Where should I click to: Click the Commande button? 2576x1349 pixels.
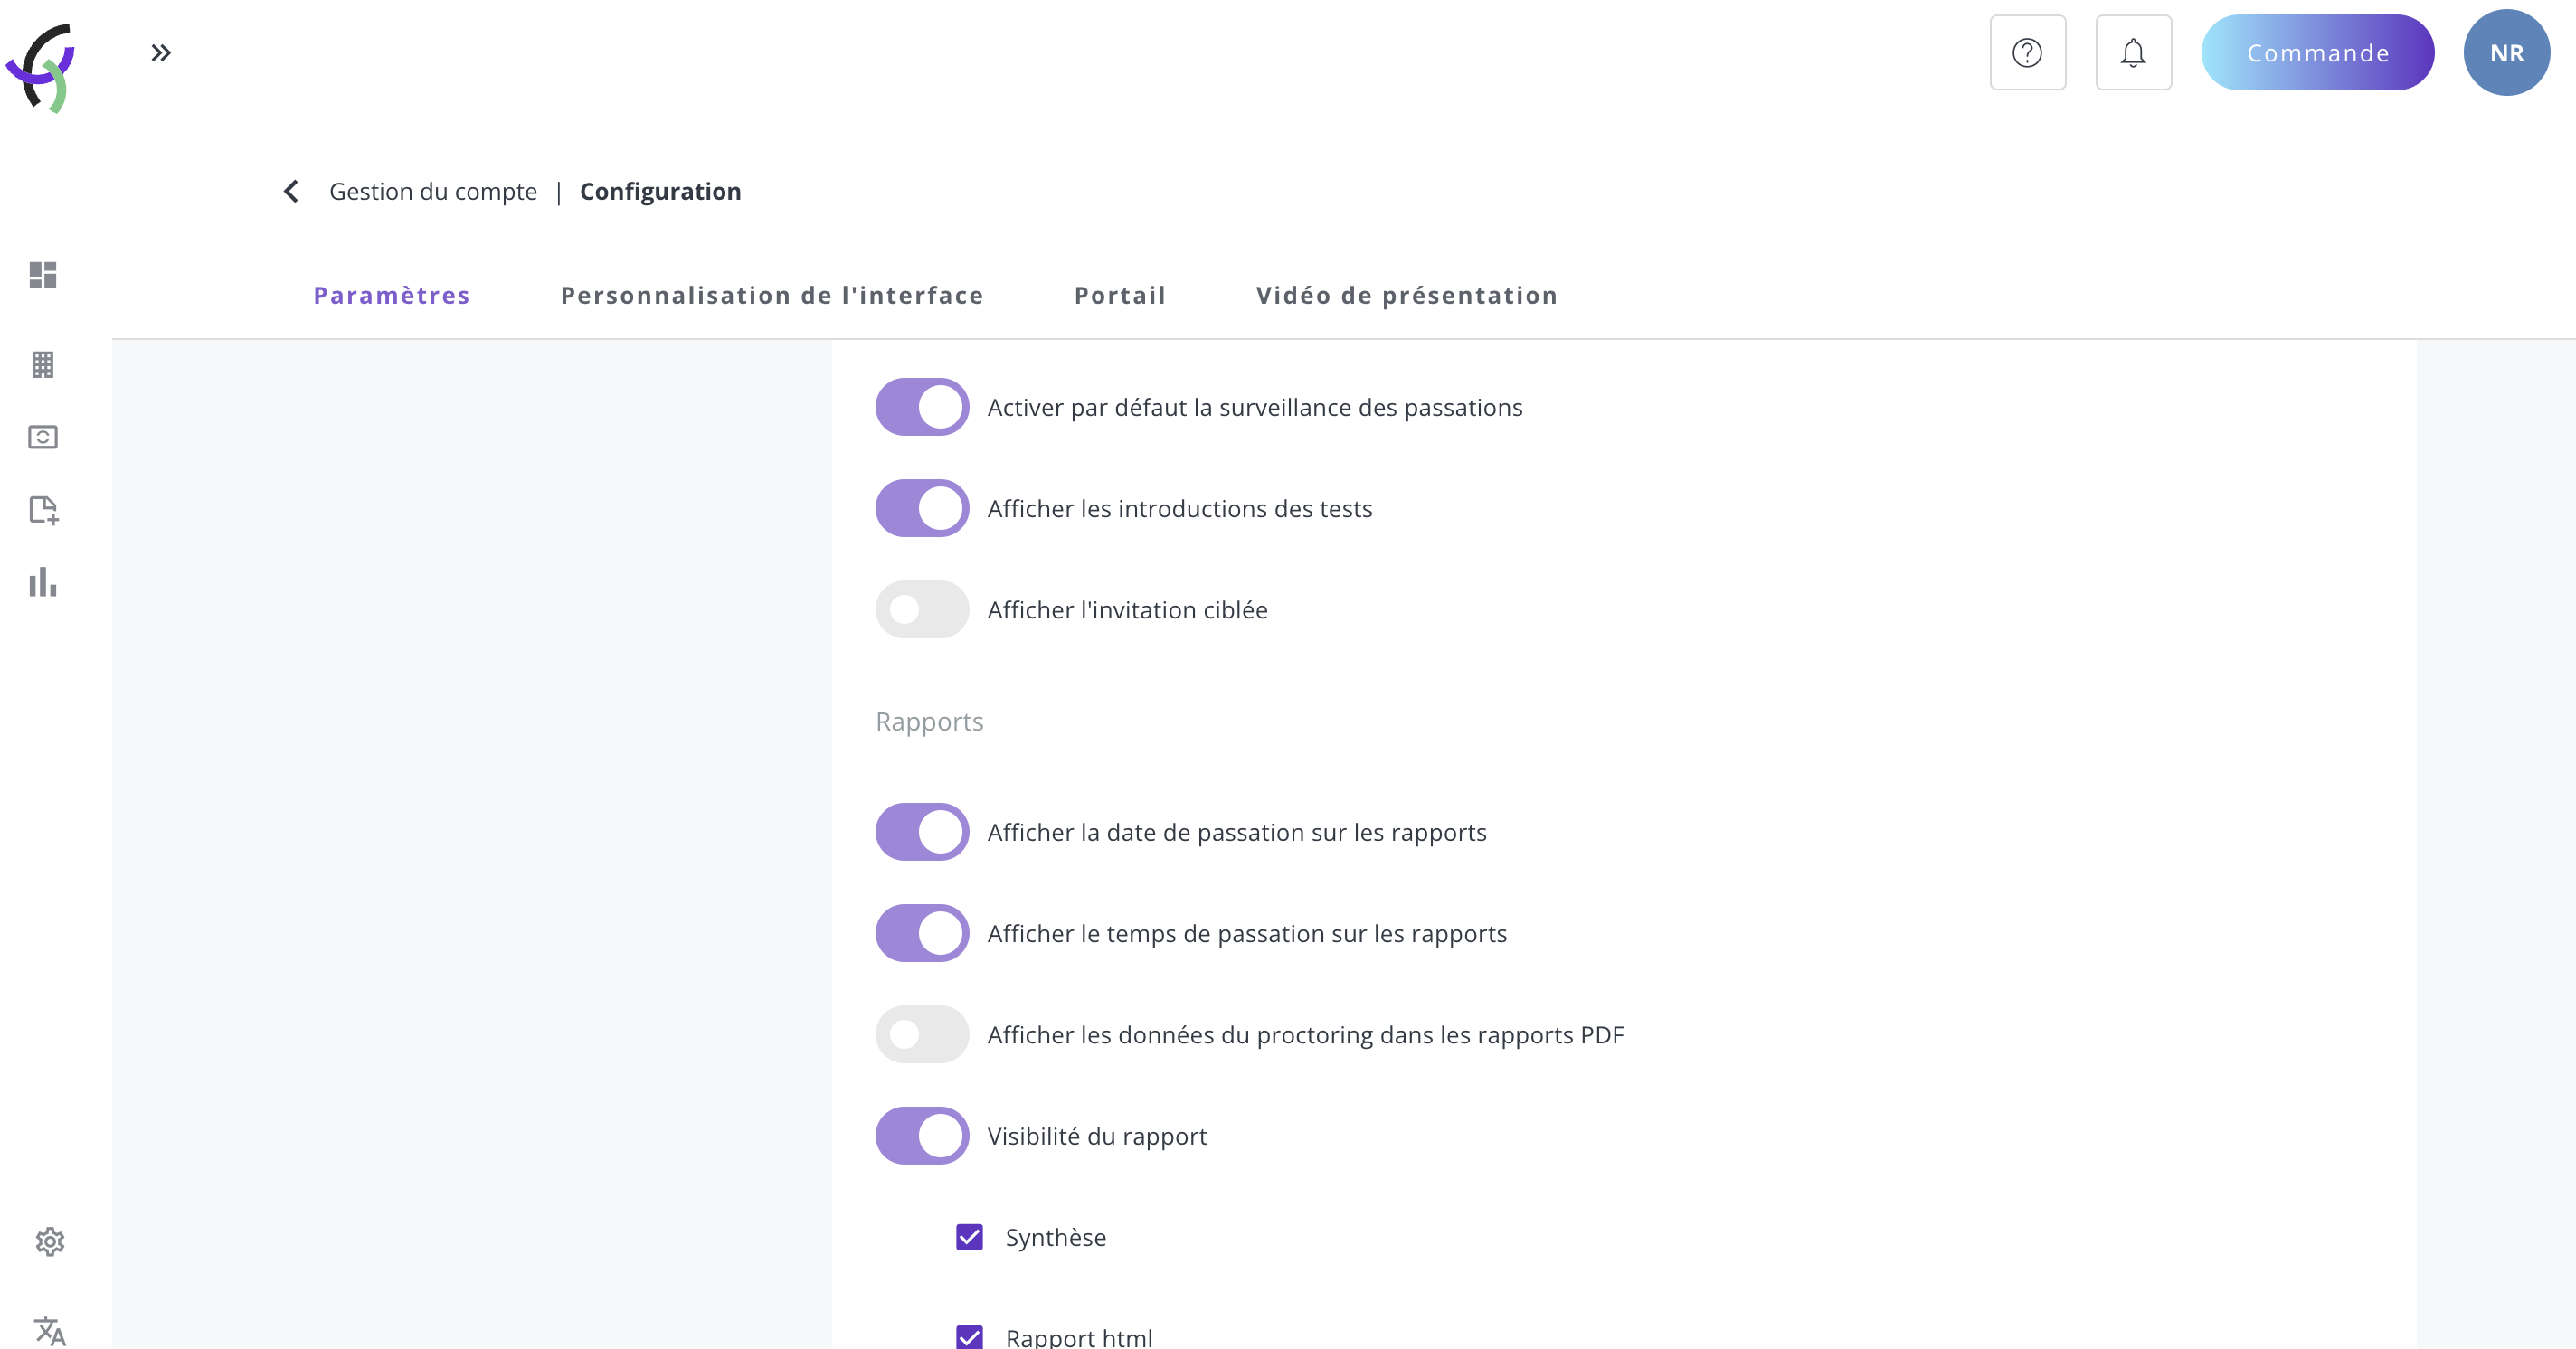tap(2317, 53)
